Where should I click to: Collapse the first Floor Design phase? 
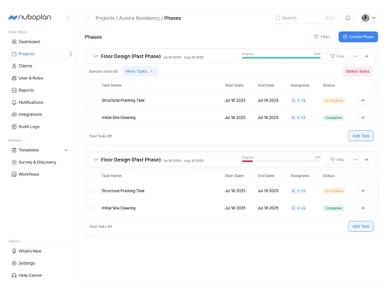[x=95, y=56]
